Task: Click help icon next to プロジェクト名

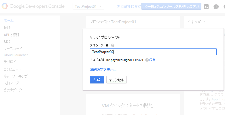Action: tap(113, 45)
